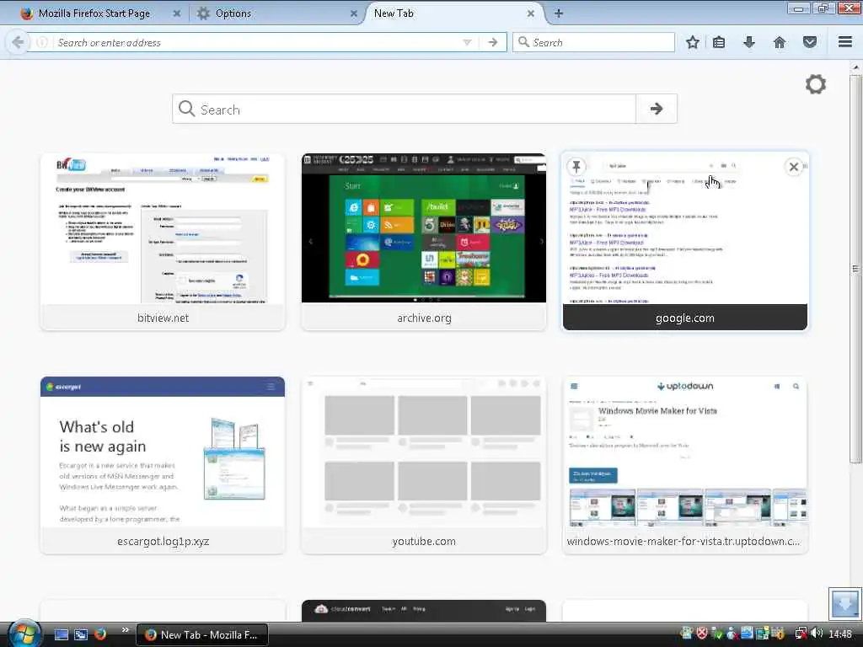Show bookmarks list icon
Image resolution: width=863 pixels, height=647 pixels.
click(718, 42)
